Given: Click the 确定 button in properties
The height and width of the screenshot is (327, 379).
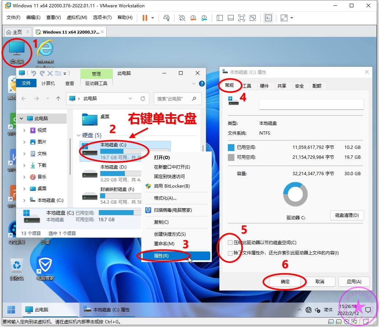Looking at the screenshot, I should pyautogui.click(x=285, y=282).
